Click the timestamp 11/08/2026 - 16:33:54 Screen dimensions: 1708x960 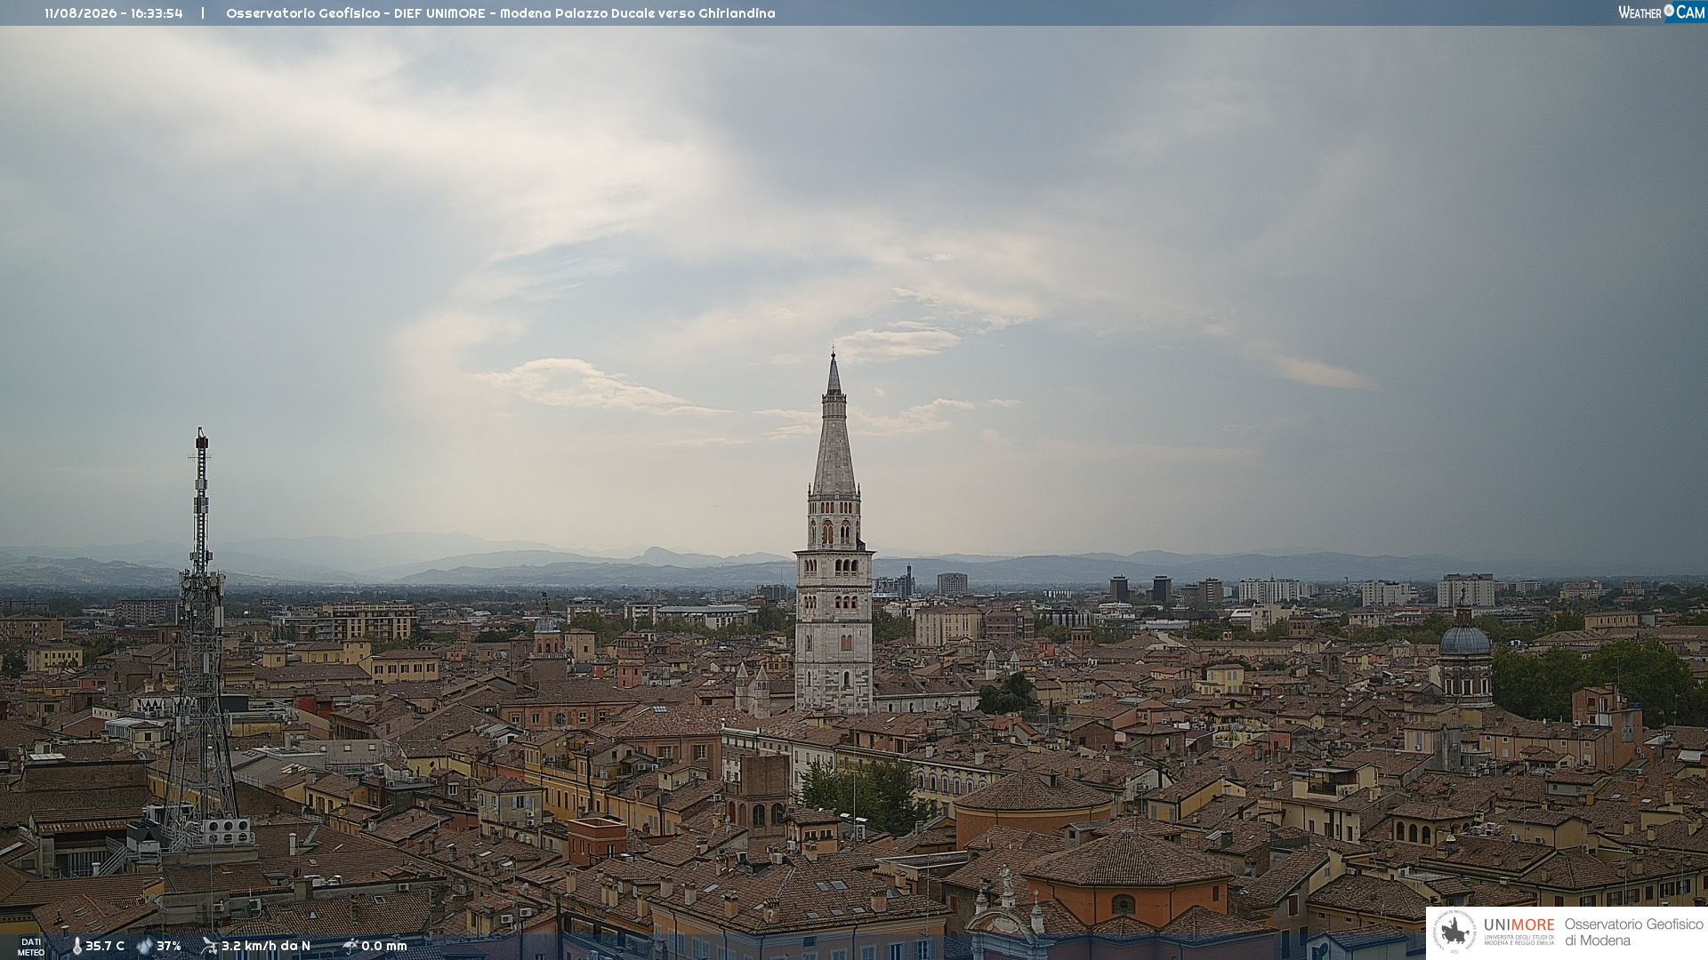pyautogui.click(x=114, y=13)
